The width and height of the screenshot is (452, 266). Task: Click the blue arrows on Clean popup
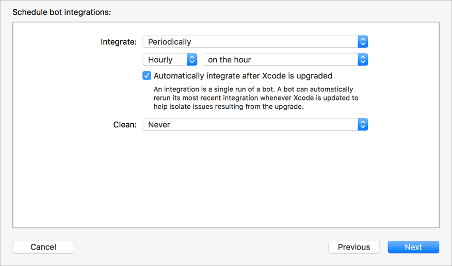363,125
